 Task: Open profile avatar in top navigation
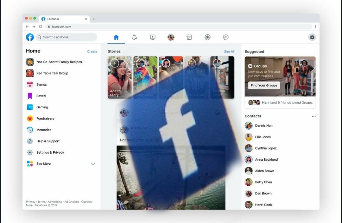[x=171, y=37]
